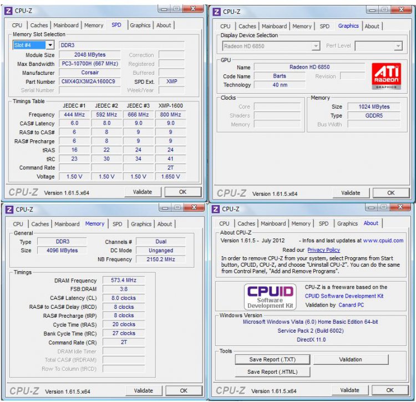The width and height of the screenshot is (416, 402).
Task: Open About tab in the SPD window
Action: tap(164, 25)
